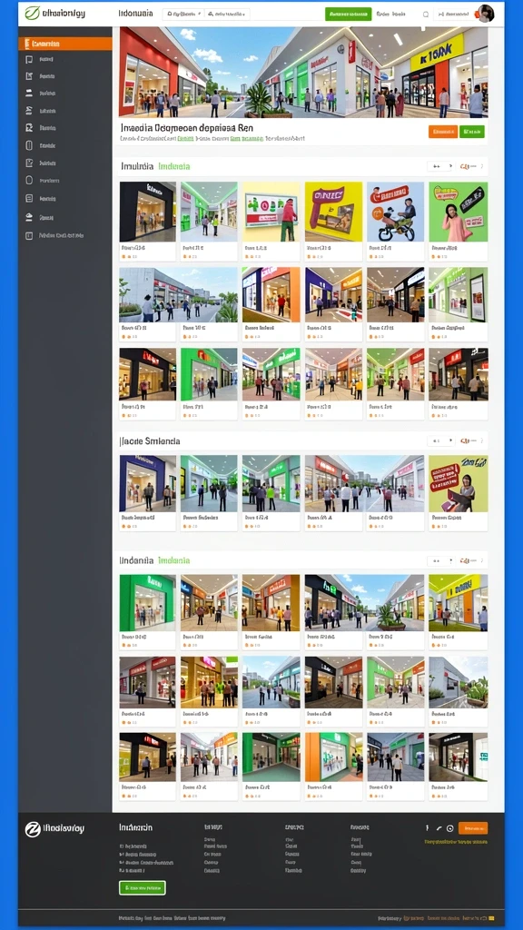Image resolution: width=523 pixels, height=930 pixels.
Task: Click the arrow pager box in the "Undanlia" section header
Action: (440, 560)
